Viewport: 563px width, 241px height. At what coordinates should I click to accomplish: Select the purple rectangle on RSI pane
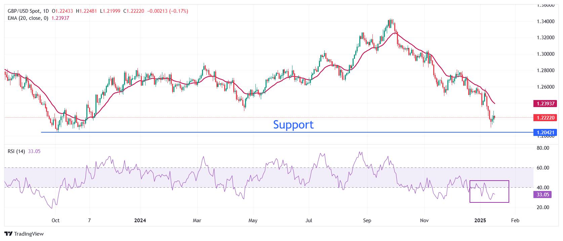point(489,191)
